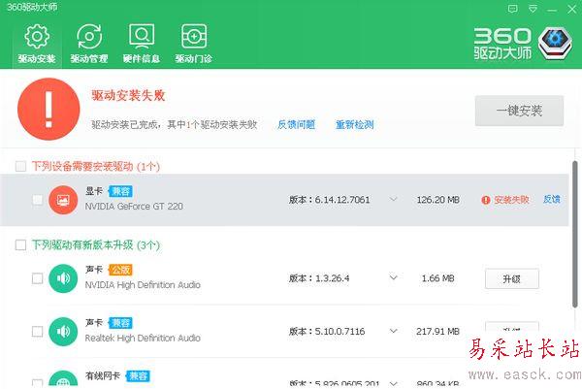The width and height of the screenshot is (582, 389).
Task: Click the 兼容 tag on Realtek row
Action: click(x=120, y=323)
